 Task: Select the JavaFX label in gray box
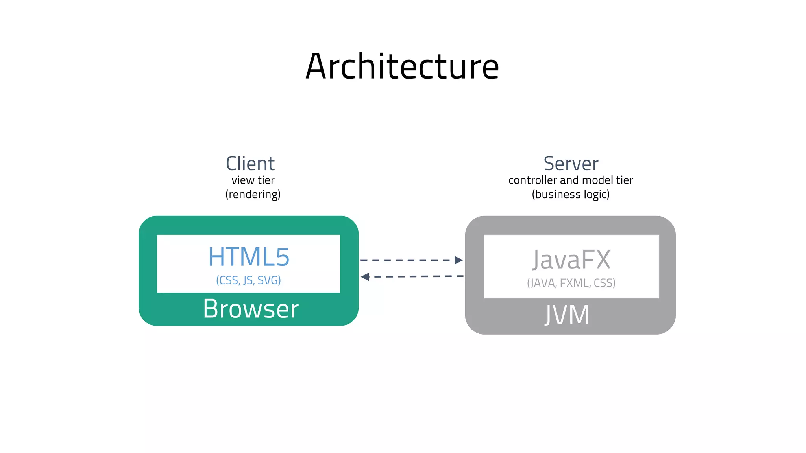571,260
